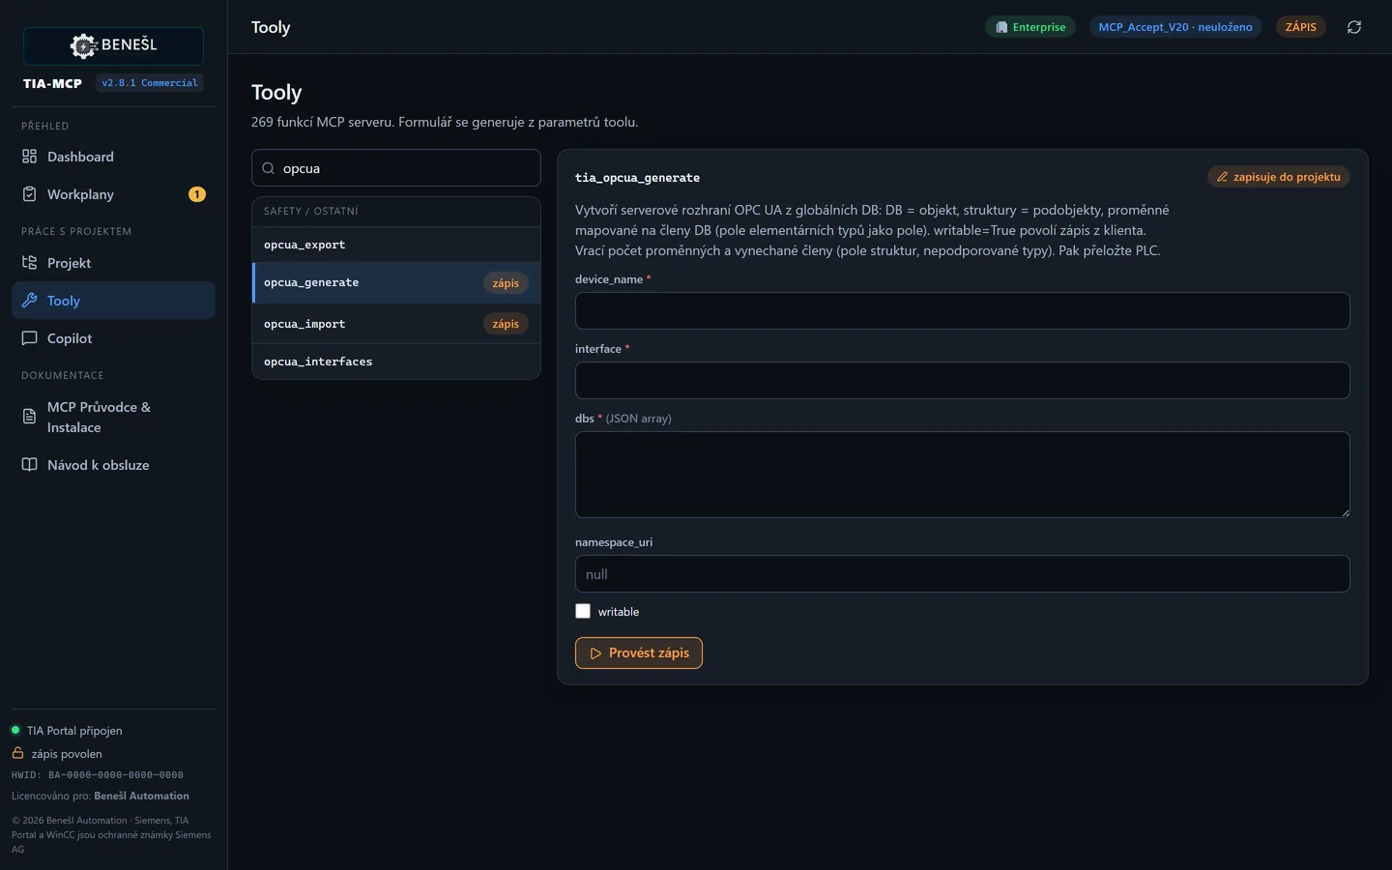Click the Benešl gear logo icon
Image resolution: width=1392 pixels, height=870 pixels.
tap(84, 45)
